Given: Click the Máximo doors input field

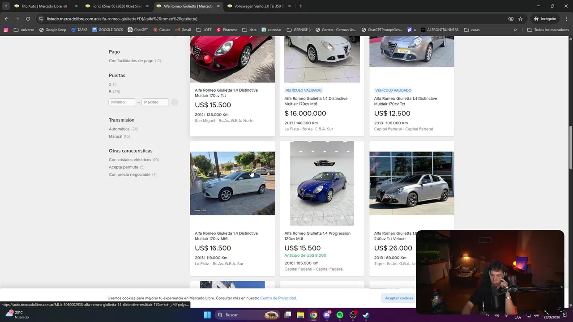Looking at the screenshot, I should tap(155, 102).
